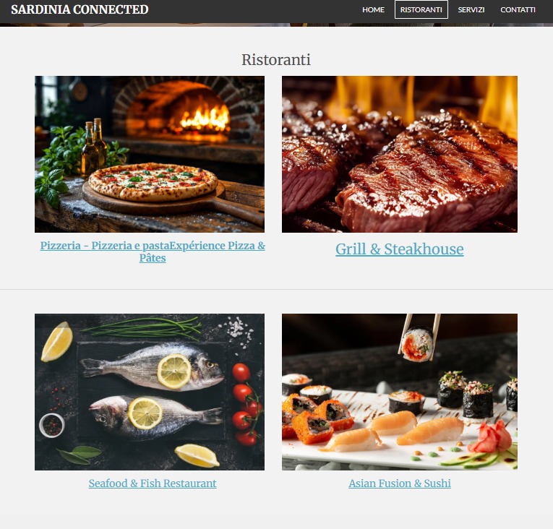Viewport: 553px width, 529px height.
Task: Open the fish with lemon photo
Action: point(150,392)
